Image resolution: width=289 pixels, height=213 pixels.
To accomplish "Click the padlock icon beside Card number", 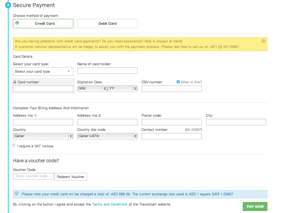I will [15, 82].
